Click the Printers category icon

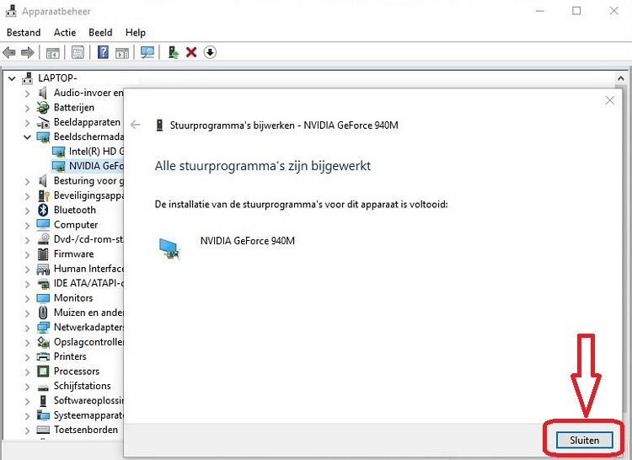[43, 356]
